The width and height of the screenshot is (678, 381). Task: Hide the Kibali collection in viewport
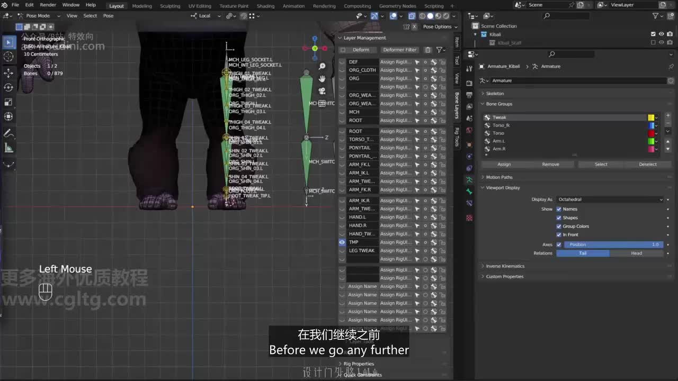661,34
